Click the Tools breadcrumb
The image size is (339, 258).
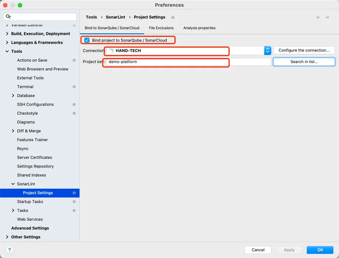click(x=91, y=17)
